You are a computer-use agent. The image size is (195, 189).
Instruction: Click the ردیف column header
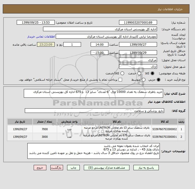click(x=181, y=122)
